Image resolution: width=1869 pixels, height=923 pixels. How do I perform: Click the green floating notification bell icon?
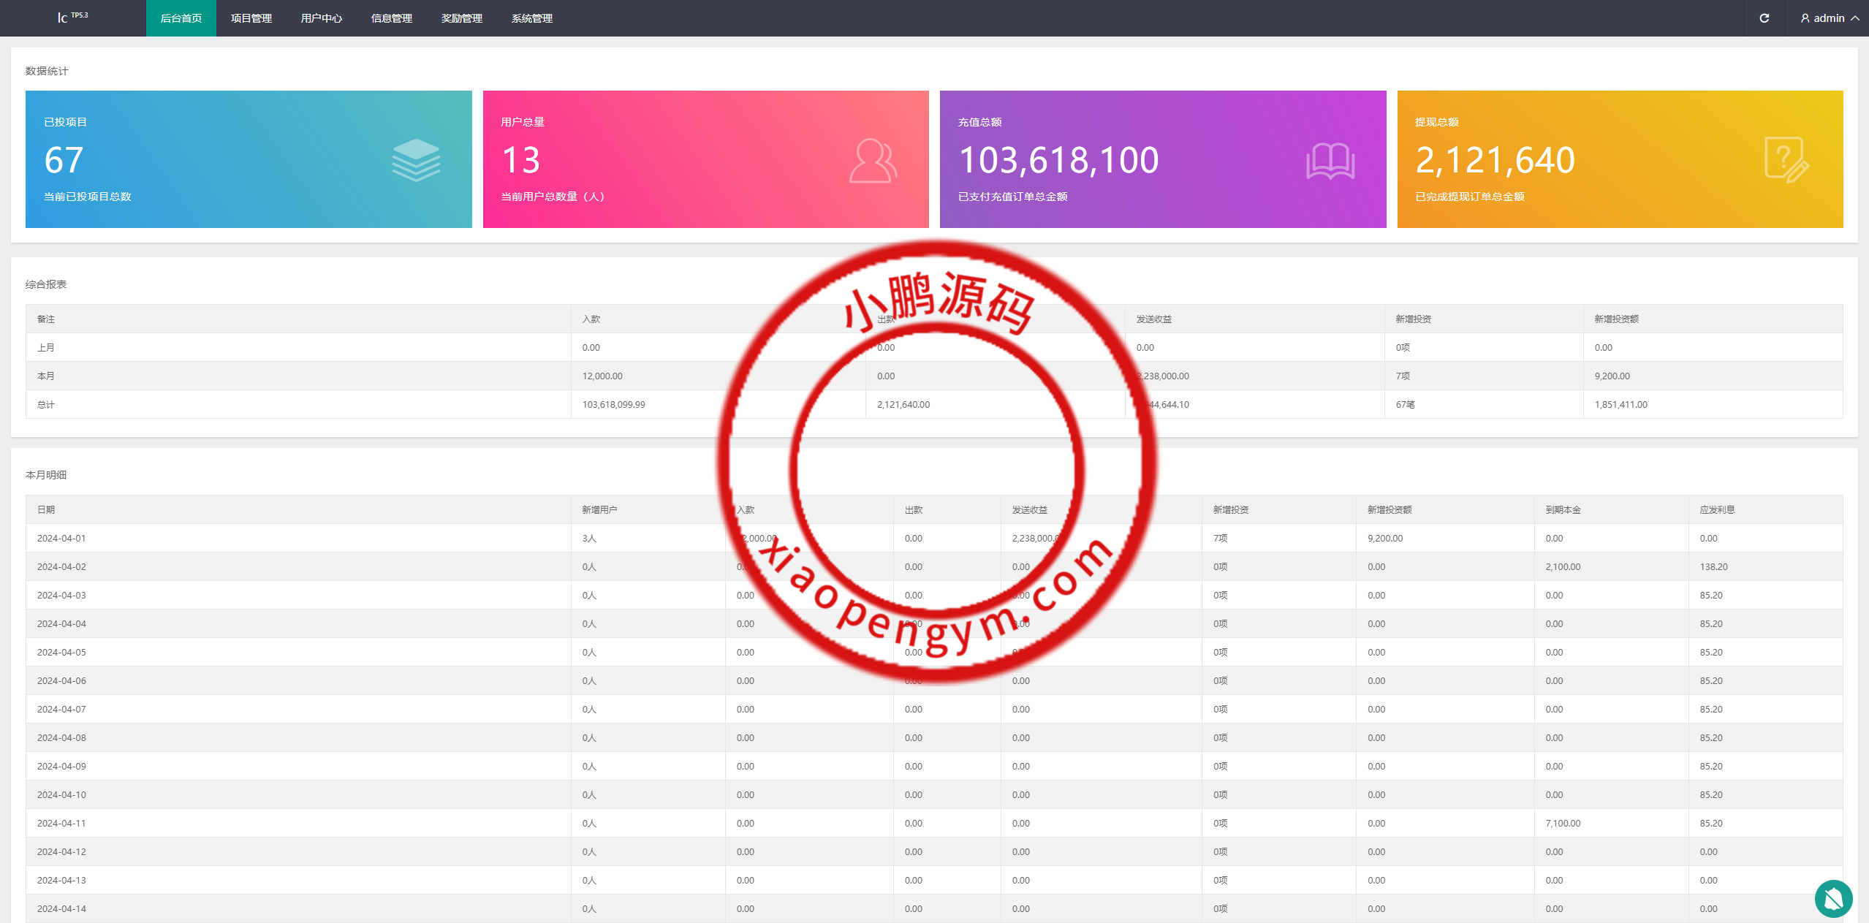point(1832,898)
